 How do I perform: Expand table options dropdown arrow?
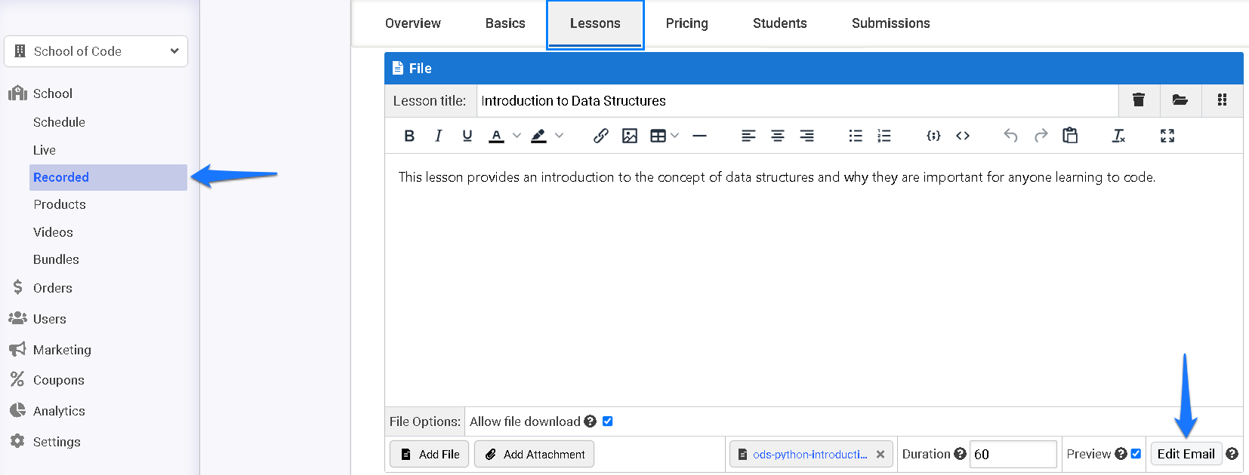tap(675, 136)
